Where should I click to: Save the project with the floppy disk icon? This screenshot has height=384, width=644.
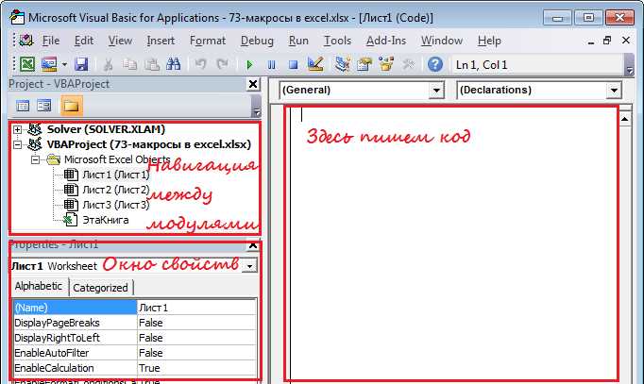point(82,64)
